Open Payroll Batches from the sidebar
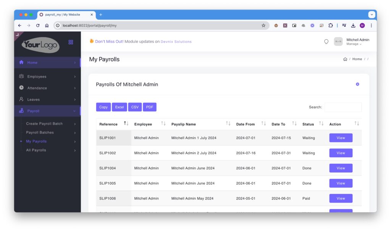 click(x=40, y=133)
